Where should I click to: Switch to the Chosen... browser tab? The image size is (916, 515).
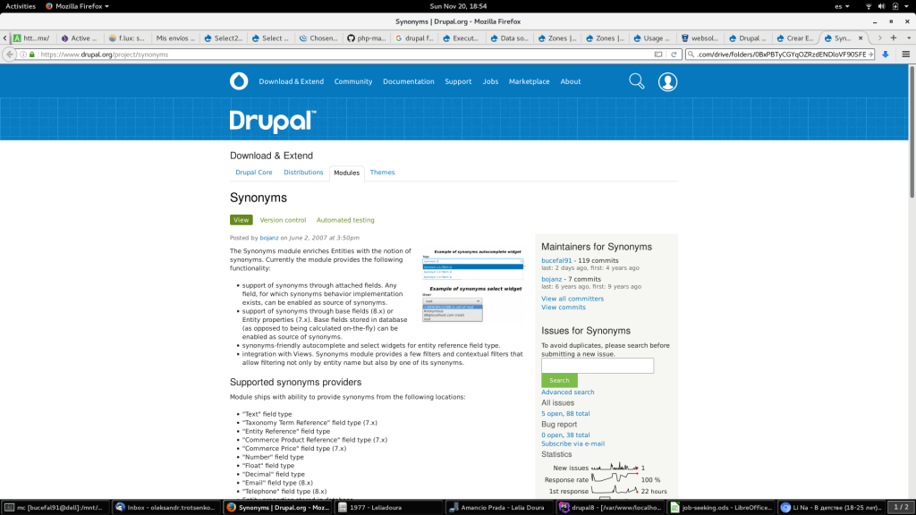(319, 38)
